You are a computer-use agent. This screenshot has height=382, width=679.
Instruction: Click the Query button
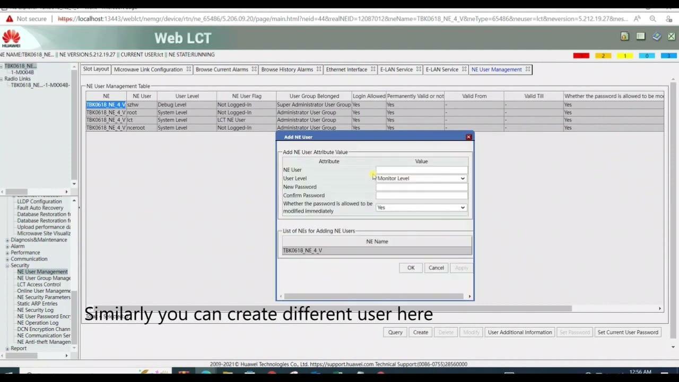click(x=395, y=333)
